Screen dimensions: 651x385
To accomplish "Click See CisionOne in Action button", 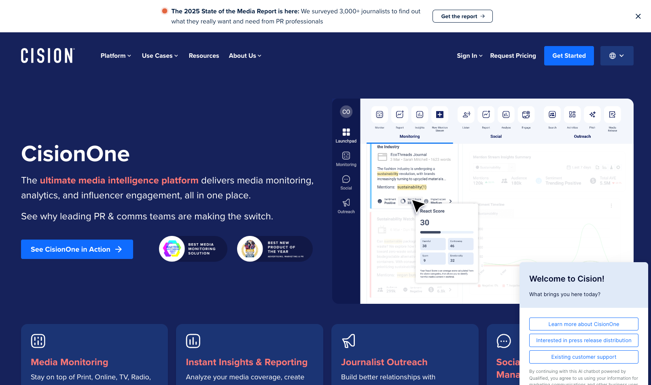I will (x=77, y=249).
